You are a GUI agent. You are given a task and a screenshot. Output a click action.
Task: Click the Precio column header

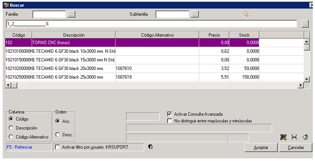tap(214, 35)
